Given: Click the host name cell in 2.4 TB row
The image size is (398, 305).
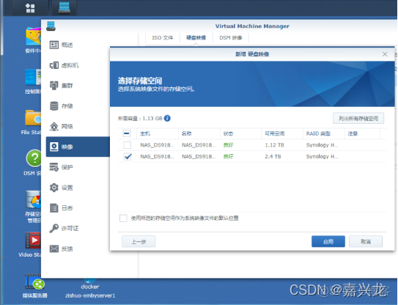Looking at the screenshot, I should click(158, 156).
